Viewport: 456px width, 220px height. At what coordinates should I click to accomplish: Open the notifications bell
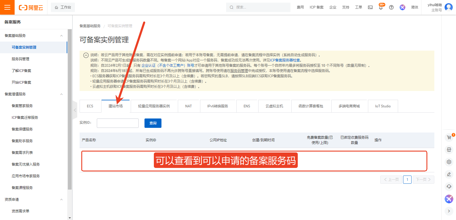381,7
